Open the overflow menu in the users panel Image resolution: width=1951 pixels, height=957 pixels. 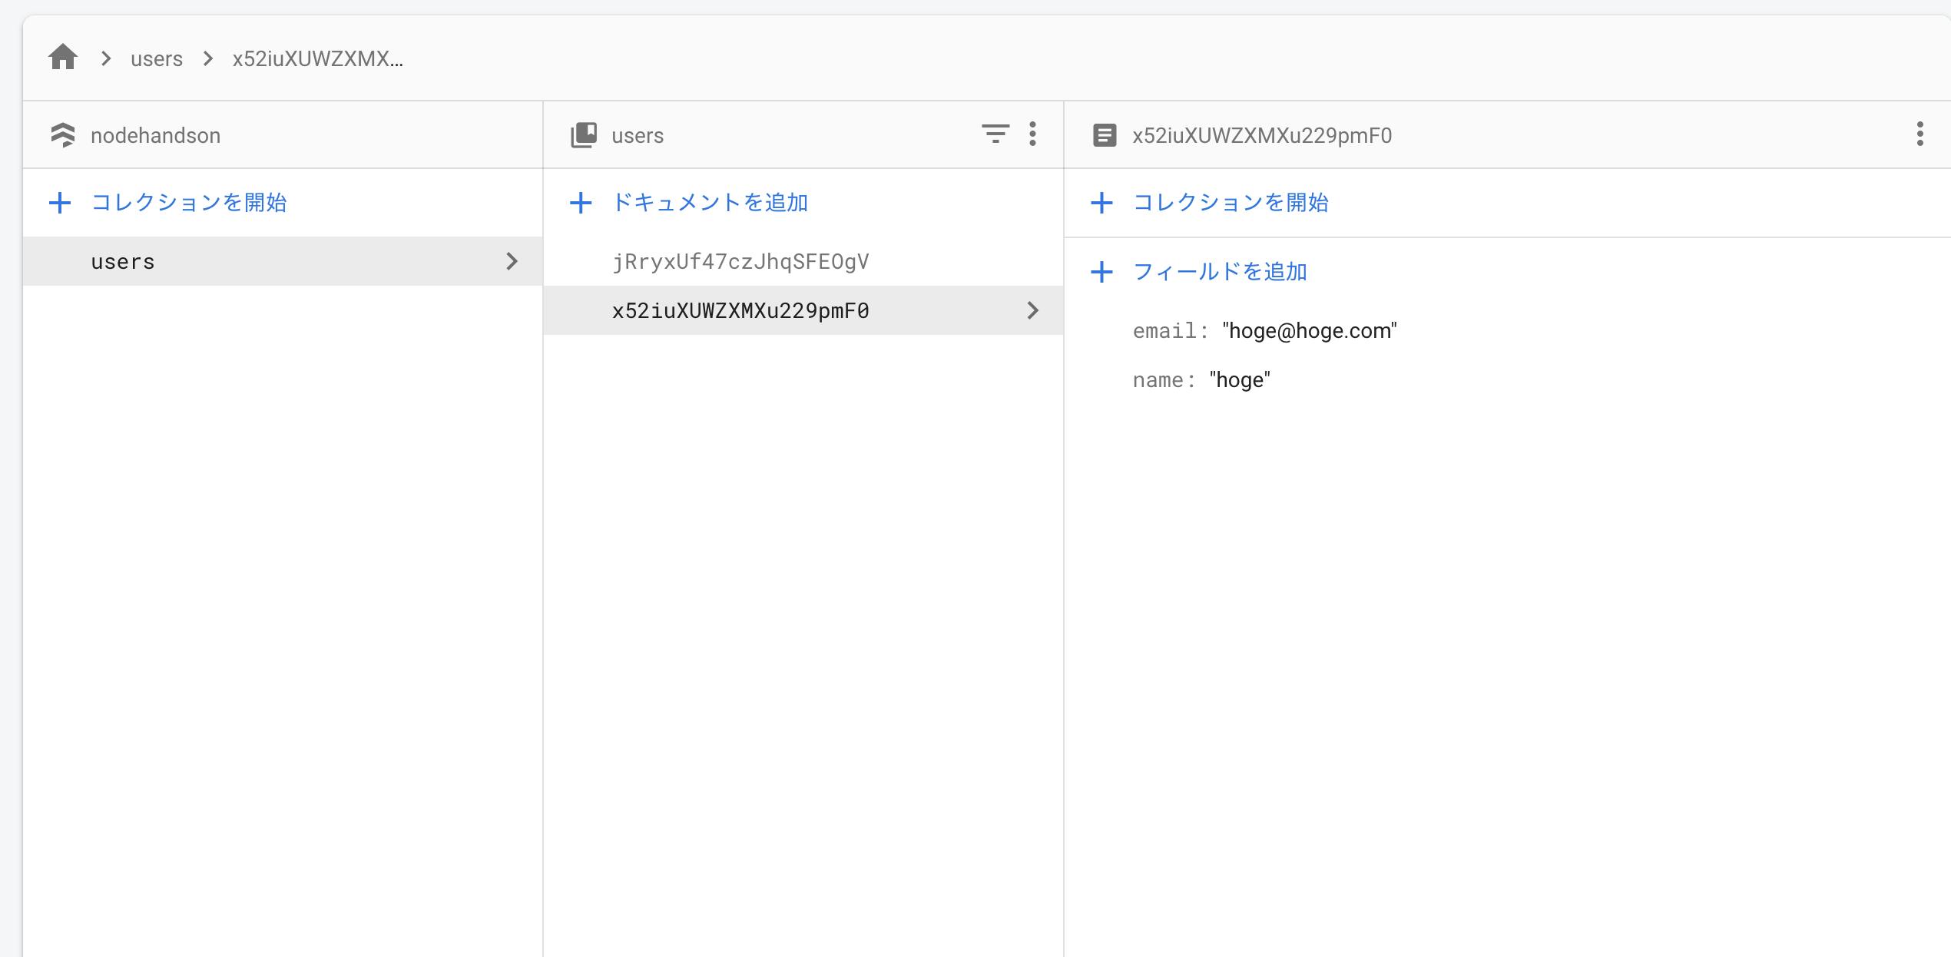click(1032, 134)
